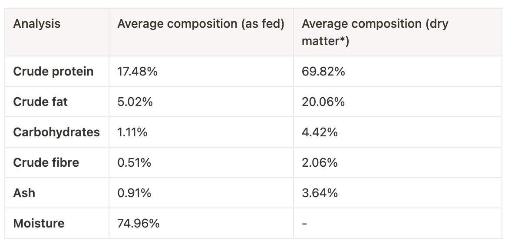Select the 5.02% crude fat value
Screen dimensions: 508x244
click(135, 102)
